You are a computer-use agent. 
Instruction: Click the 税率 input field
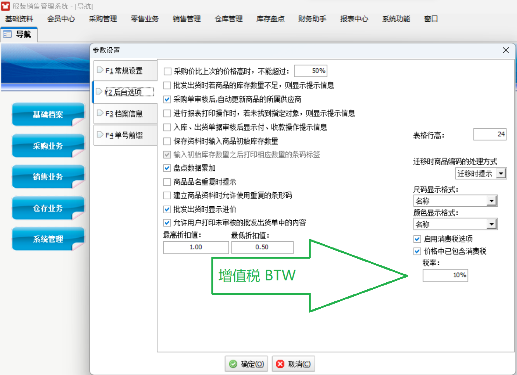pos(445,275)
